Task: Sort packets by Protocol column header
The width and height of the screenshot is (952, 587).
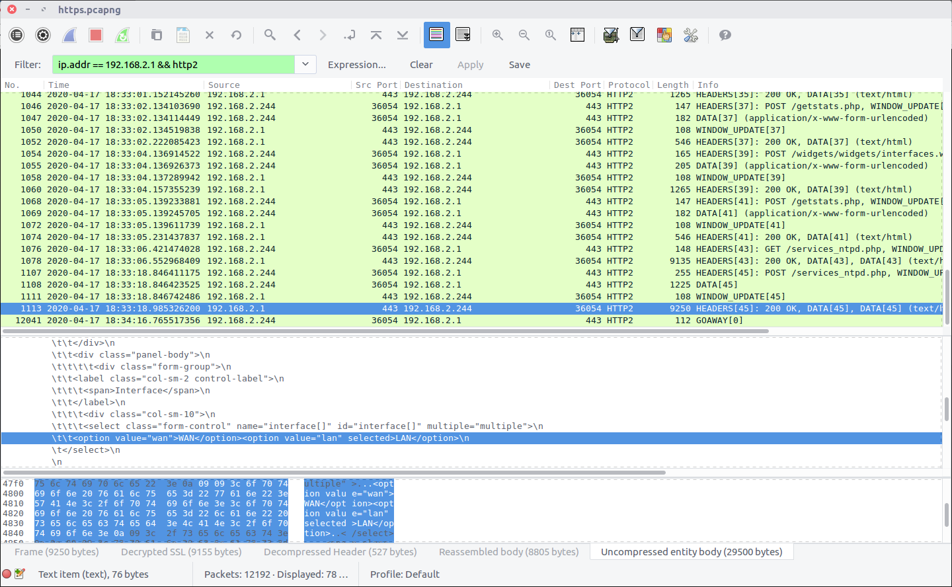Action: tap(628, 85)
